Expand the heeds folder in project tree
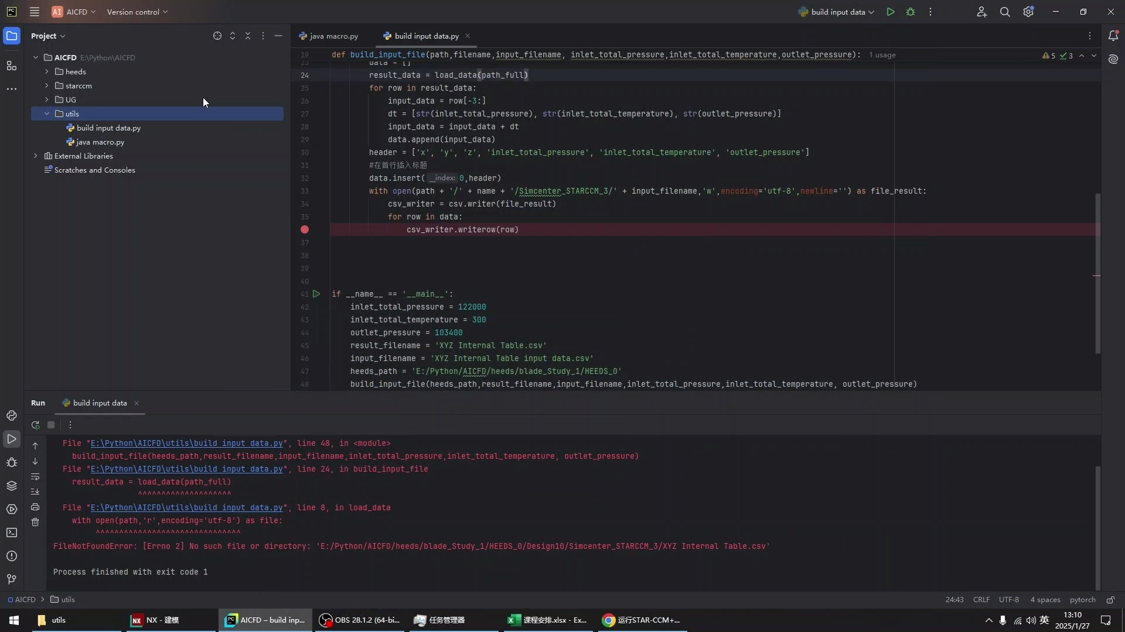The width and height of the screenshot is (1125, 632). coord(47,71)
